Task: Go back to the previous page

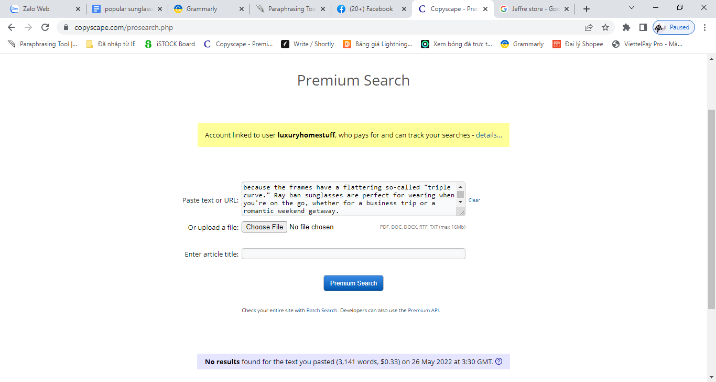Action: pyautogui.click(x=12, y=27)
